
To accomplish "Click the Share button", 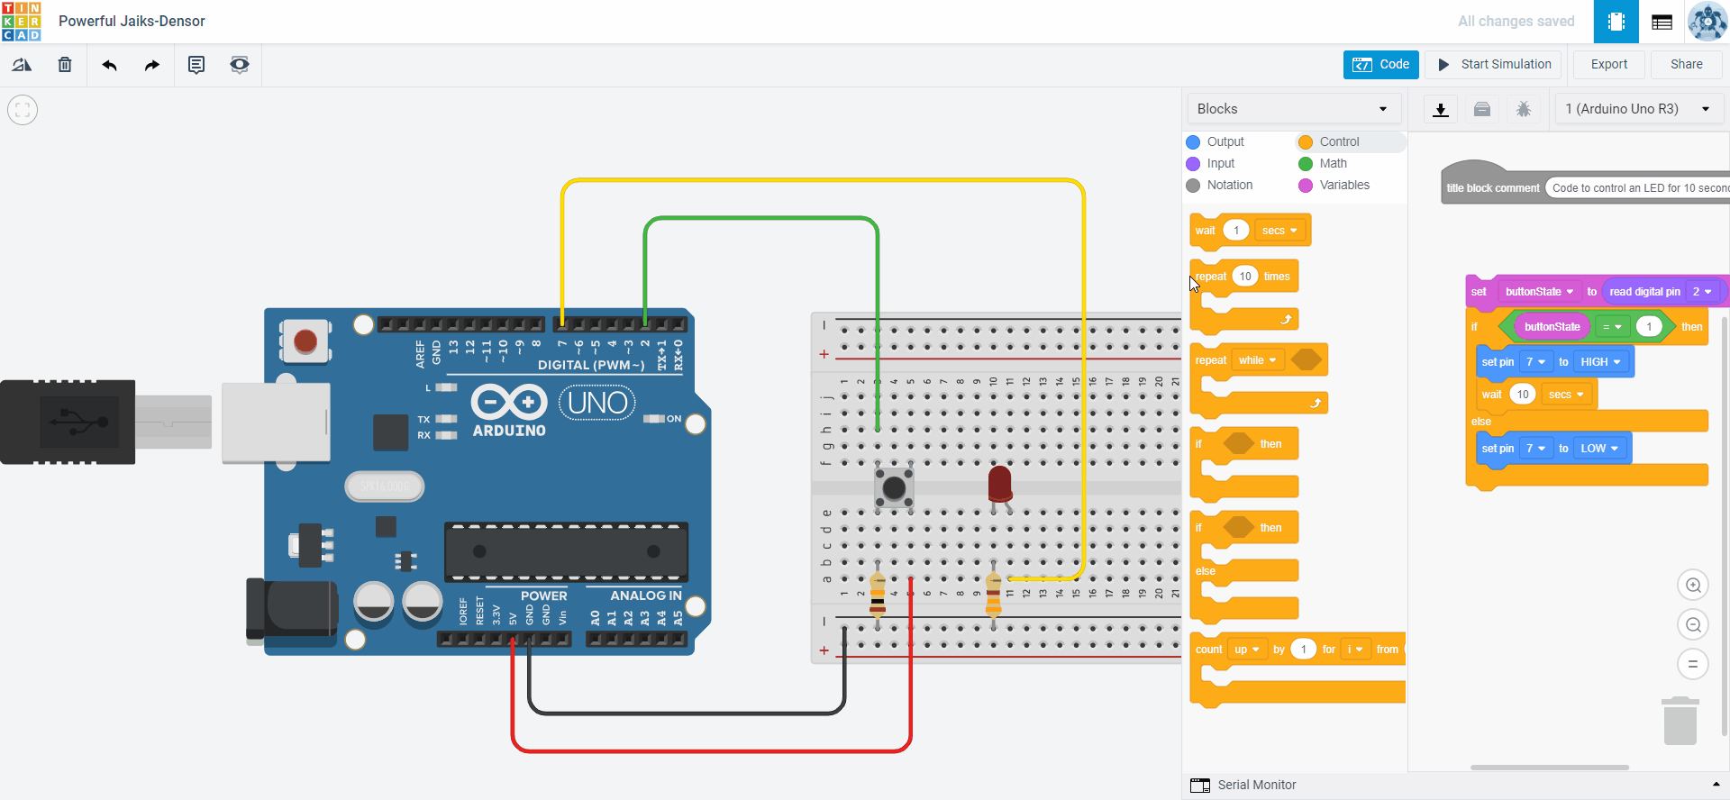I will click(1687, 65).
